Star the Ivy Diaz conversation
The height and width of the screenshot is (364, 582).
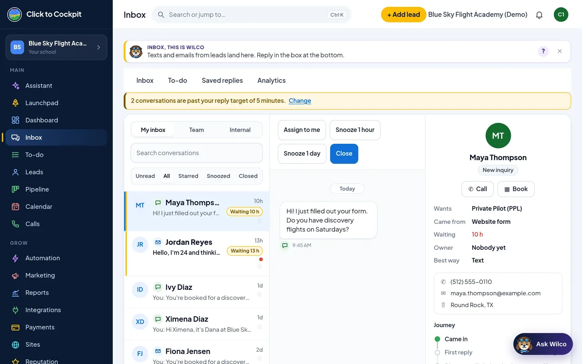pos(259,294)
